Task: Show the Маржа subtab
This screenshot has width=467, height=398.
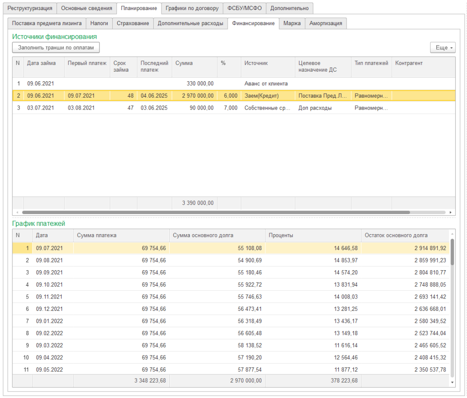Action: [292, 23]
